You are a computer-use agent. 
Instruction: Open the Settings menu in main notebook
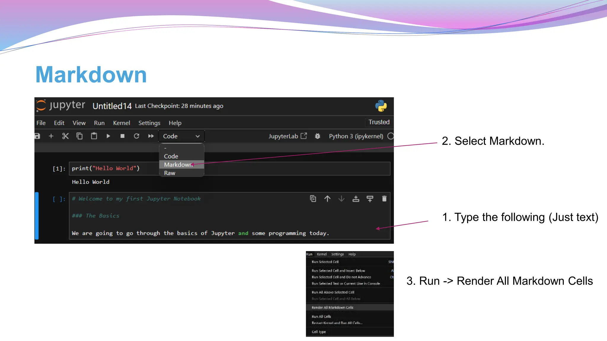pyautogui.click(x=149, y=123)
